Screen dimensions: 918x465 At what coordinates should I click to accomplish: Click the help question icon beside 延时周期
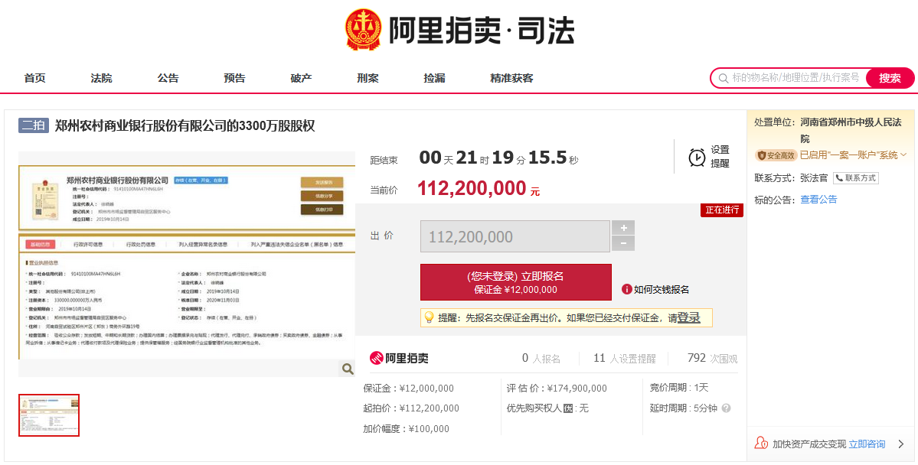pos(726,408)
